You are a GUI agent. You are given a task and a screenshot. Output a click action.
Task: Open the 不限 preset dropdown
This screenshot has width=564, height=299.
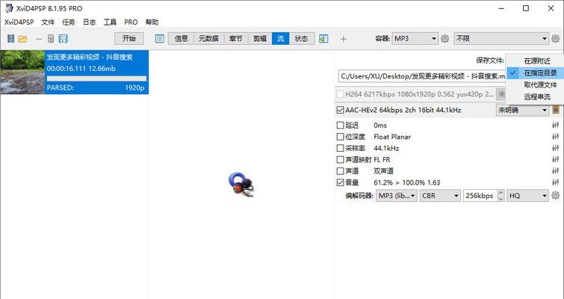[x=502, y=39]
